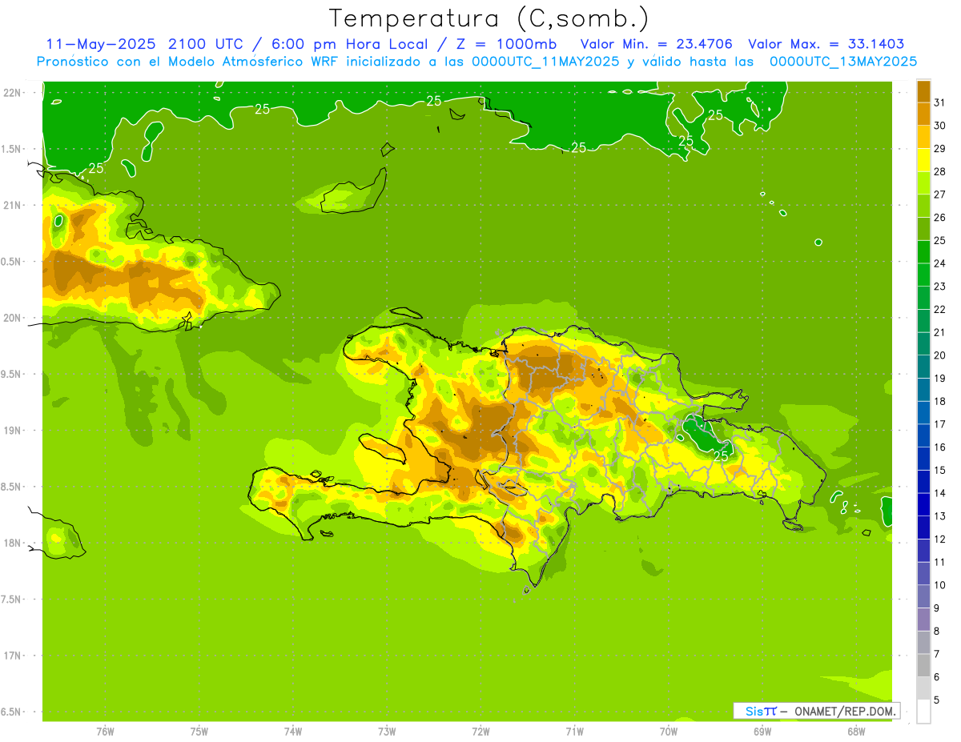This screenshot has height=742, width=961.
Task: Click the '73W' longitude axis label
Action: [x=387, y=732]
